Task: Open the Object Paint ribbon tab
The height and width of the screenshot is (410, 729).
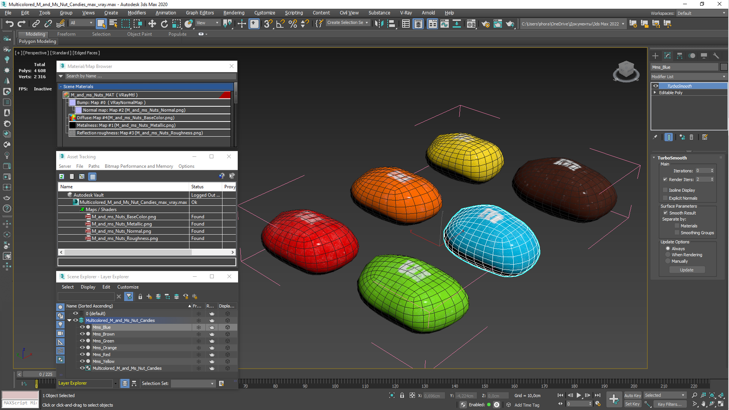Action: click(139, 34)
